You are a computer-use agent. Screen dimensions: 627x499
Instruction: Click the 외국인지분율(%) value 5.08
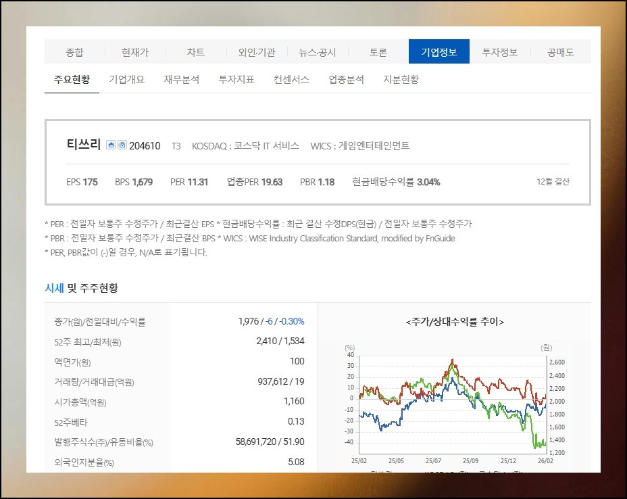coord(296,462)
